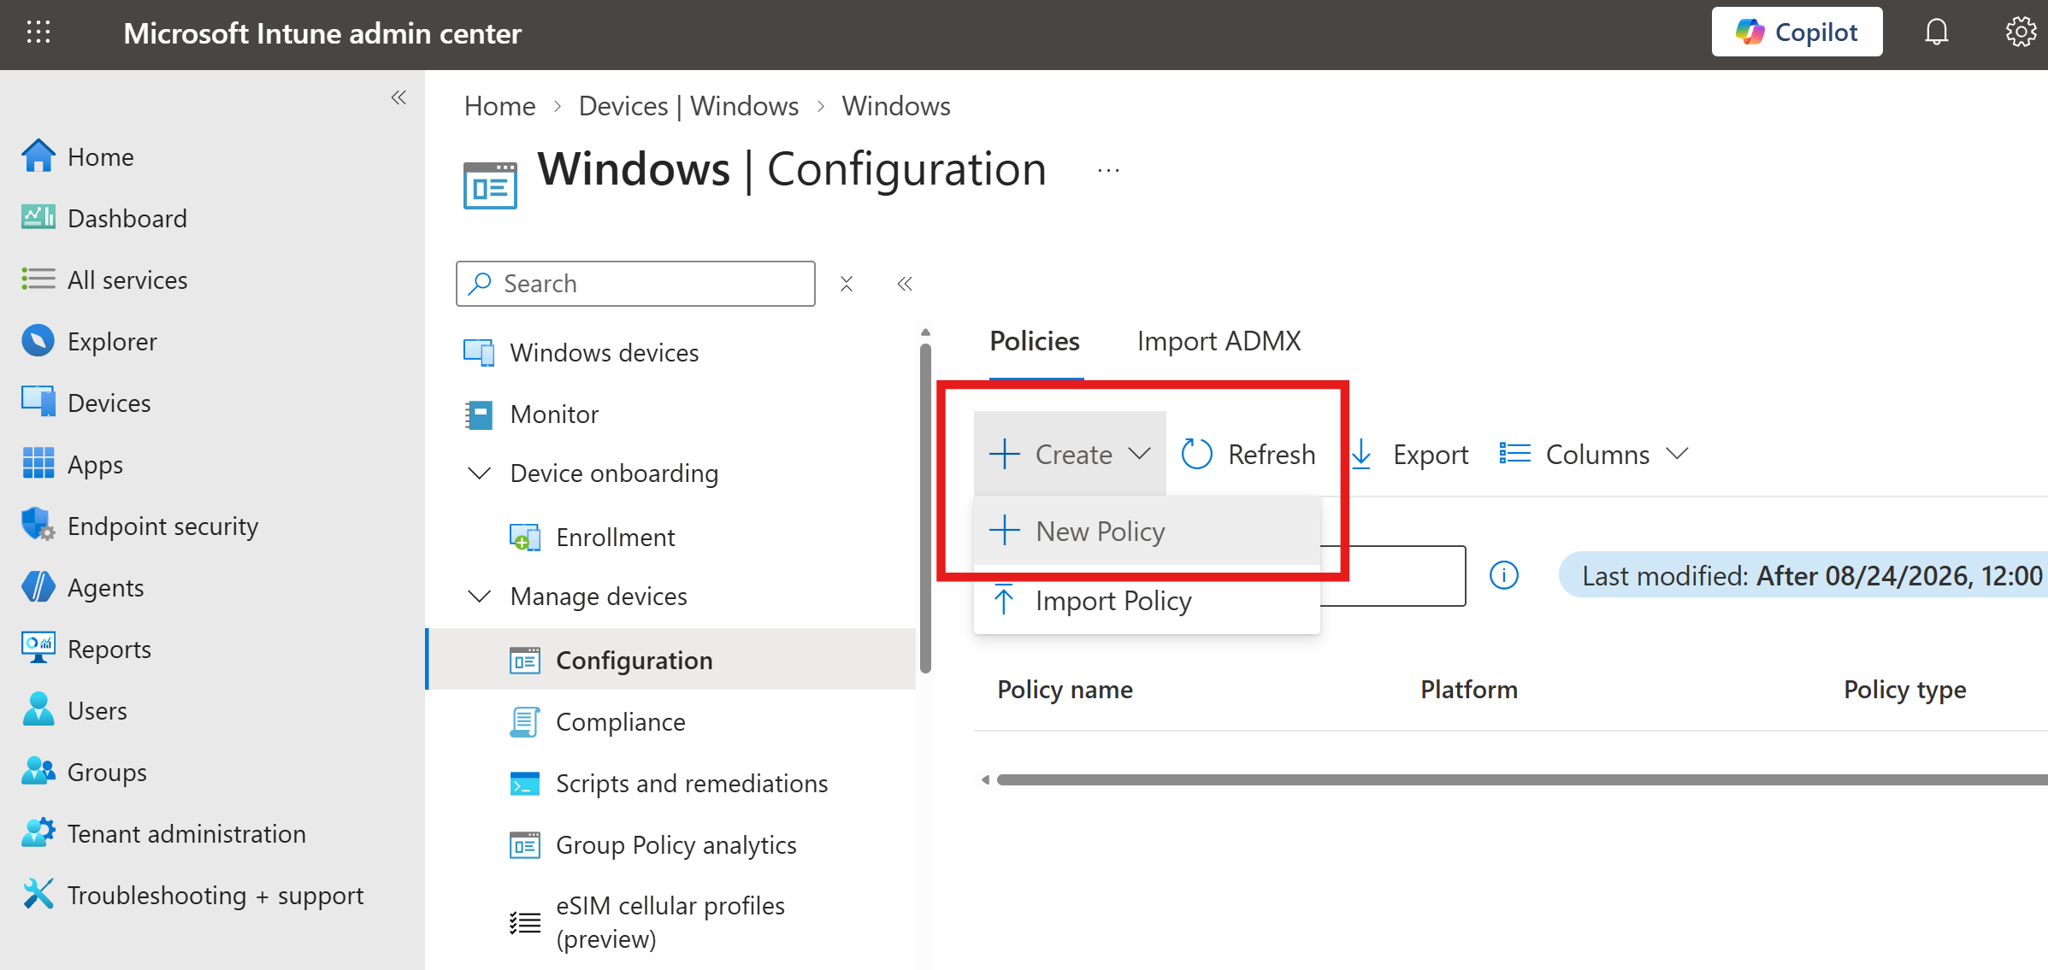Click the Explorer compass icon

pos(38,341)
